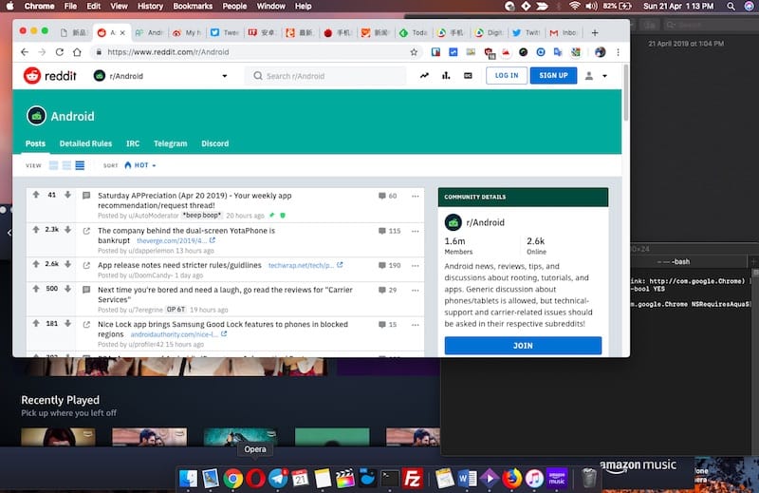759x493 pixels.
Task: Bookmark page with the star icon
Action: click(414, 52)
